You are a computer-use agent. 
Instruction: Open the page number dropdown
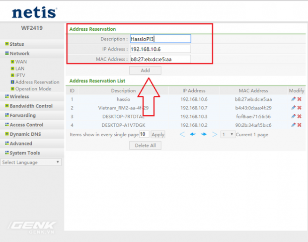click(228, 135)
